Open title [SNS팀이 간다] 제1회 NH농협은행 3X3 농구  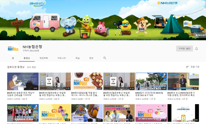pyautogui.click(x=149, y=94)
